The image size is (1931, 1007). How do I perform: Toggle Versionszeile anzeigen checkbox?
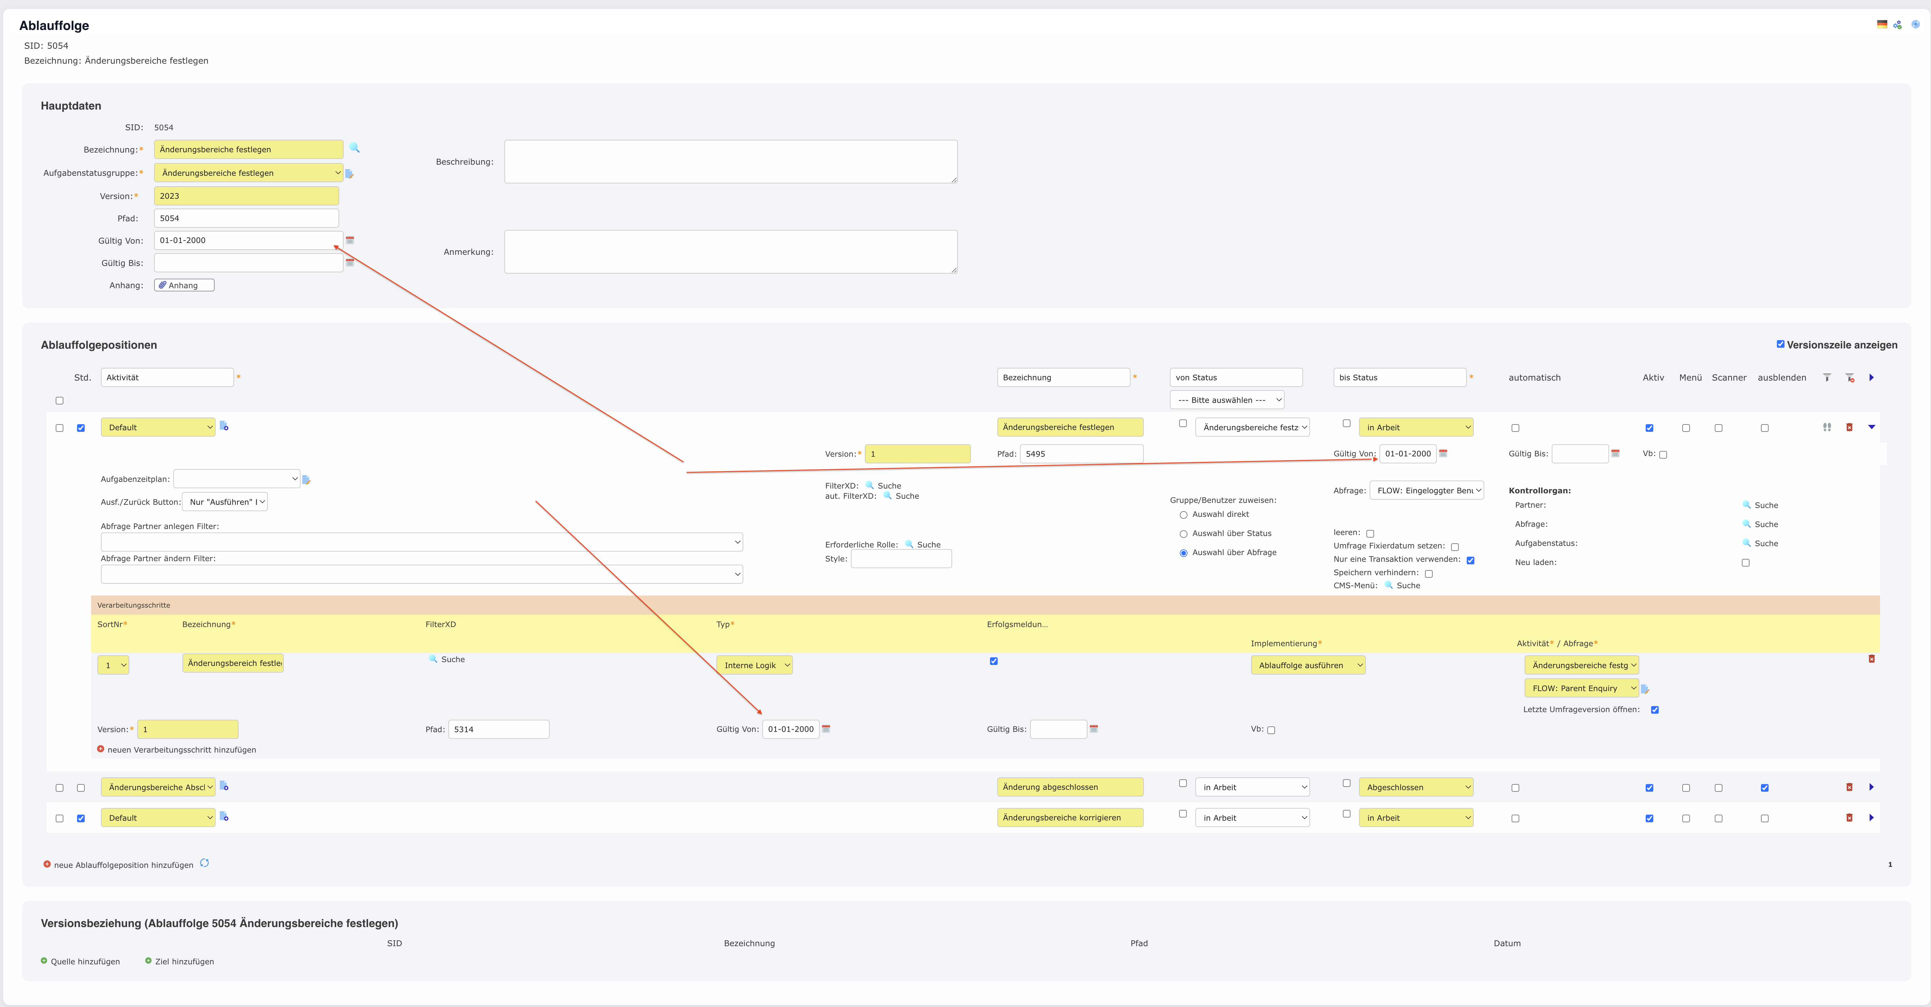click(x=1780, y=344)
